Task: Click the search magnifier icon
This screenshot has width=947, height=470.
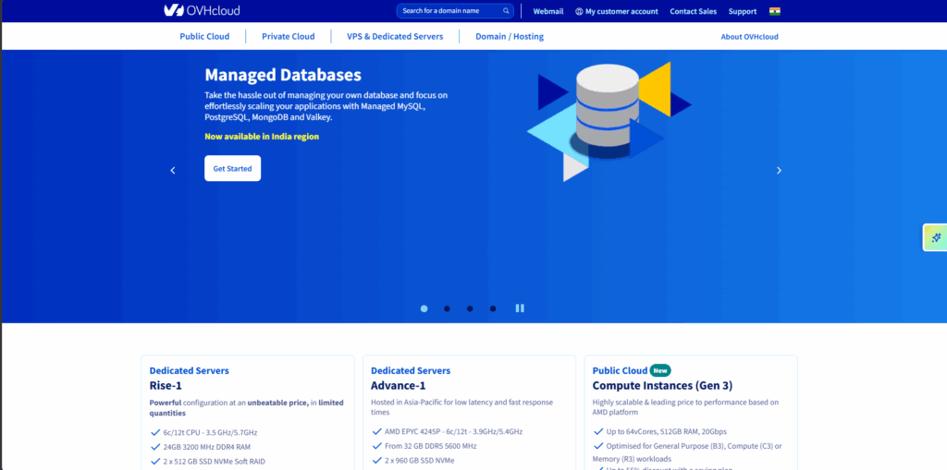Action: click(506, 11)
